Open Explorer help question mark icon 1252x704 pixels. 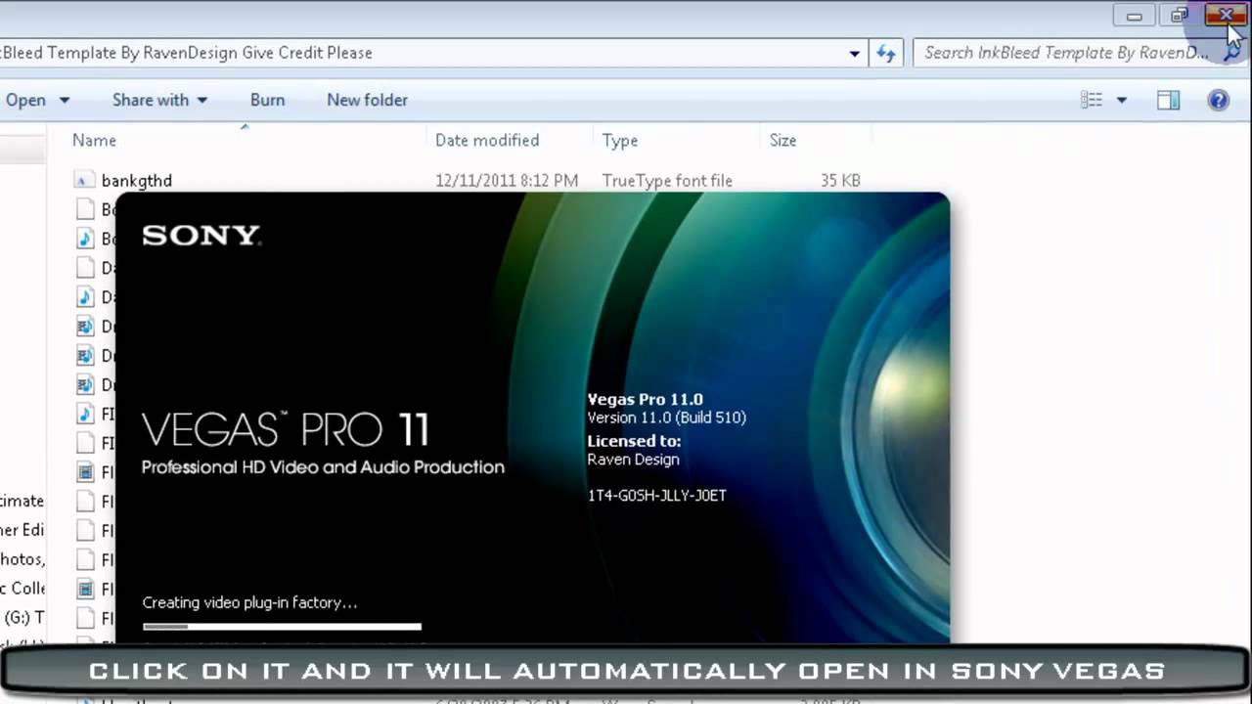click(1218, 100)
